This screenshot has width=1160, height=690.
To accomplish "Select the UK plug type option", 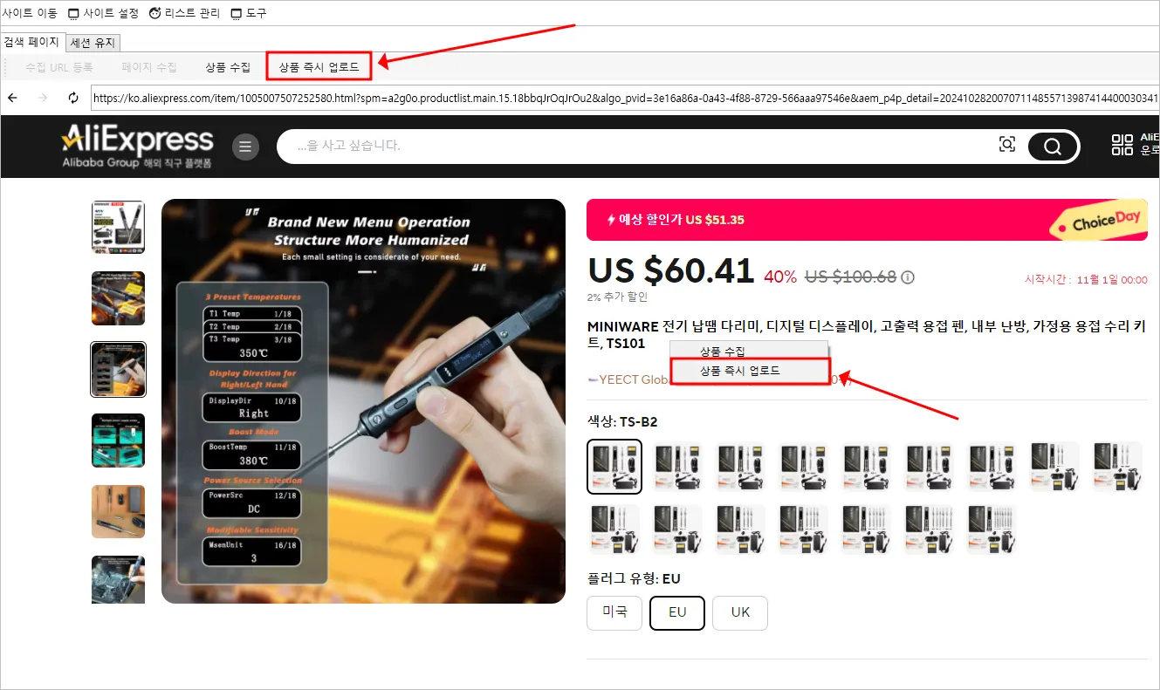I will pyautogui.click(x=740, y=612).
